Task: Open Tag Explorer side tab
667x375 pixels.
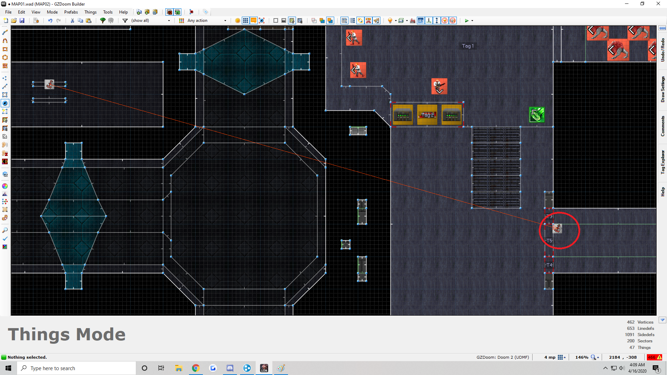Action: pos(662,162)
